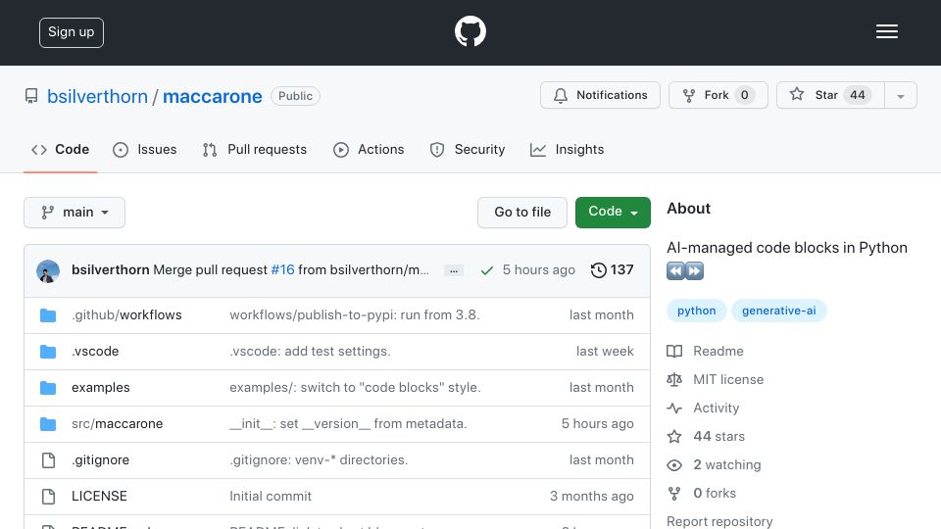Viewport: 941px width, 529px height.
Task: Click the star icon beside 44 stars
Action: coord(674,437)
